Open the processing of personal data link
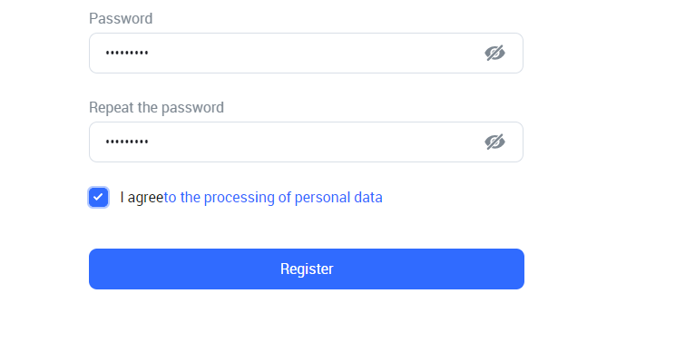Screen dimensions: 685x362 [x=273, y=198]
